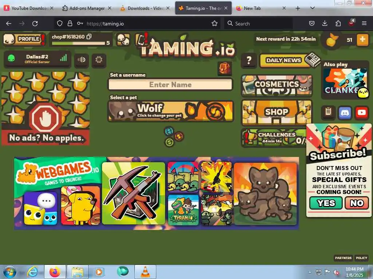The image size is (373, 279).
Task: Click the level 5 experience progress bar
Action: [78, 43]
